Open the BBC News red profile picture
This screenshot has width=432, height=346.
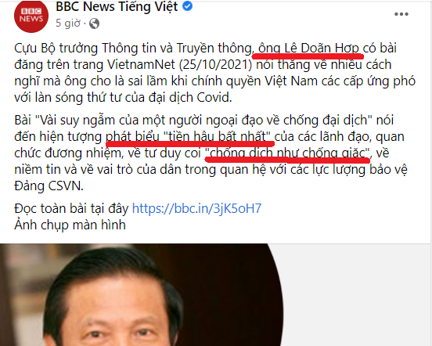(x=31, y=16)
